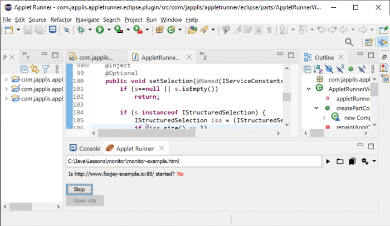Click the New file wizard icon

pyautogui.click(x=9, y=30)
